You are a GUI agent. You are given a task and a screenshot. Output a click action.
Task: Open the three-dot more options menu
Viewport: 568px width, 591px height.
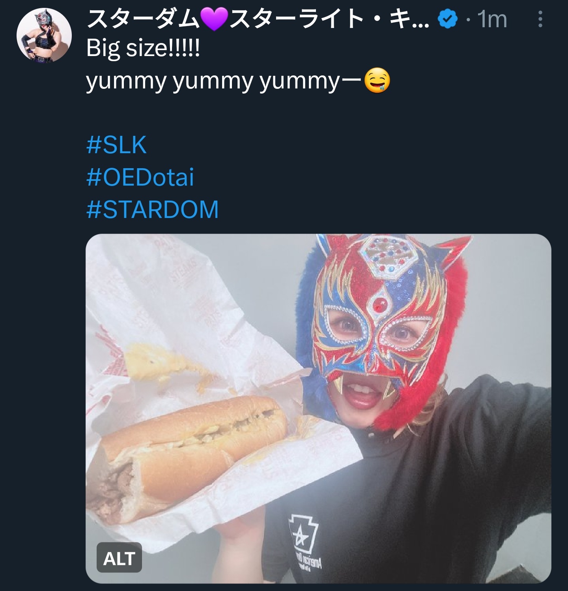point(540,19)
